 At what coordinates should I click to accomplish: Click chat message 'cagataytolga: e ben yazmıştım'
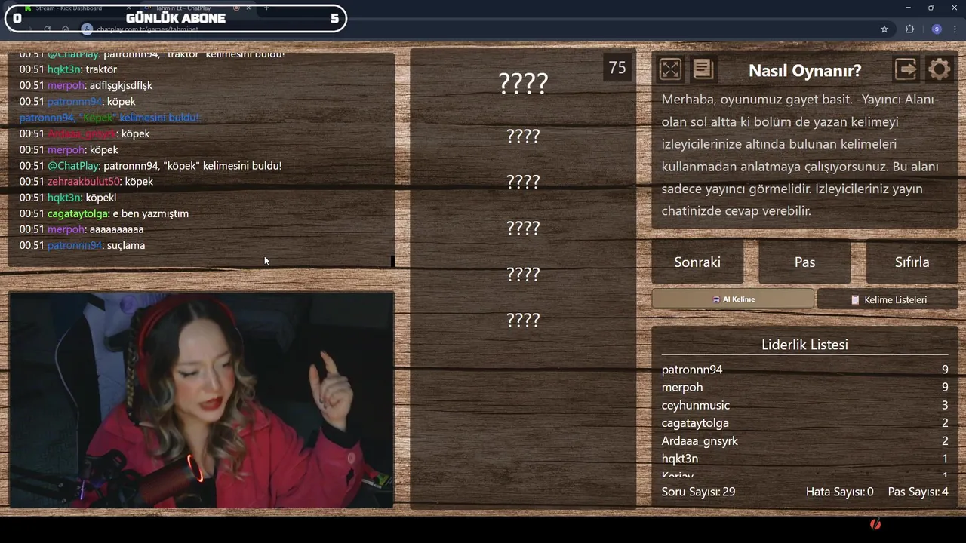tap(103, 213)
